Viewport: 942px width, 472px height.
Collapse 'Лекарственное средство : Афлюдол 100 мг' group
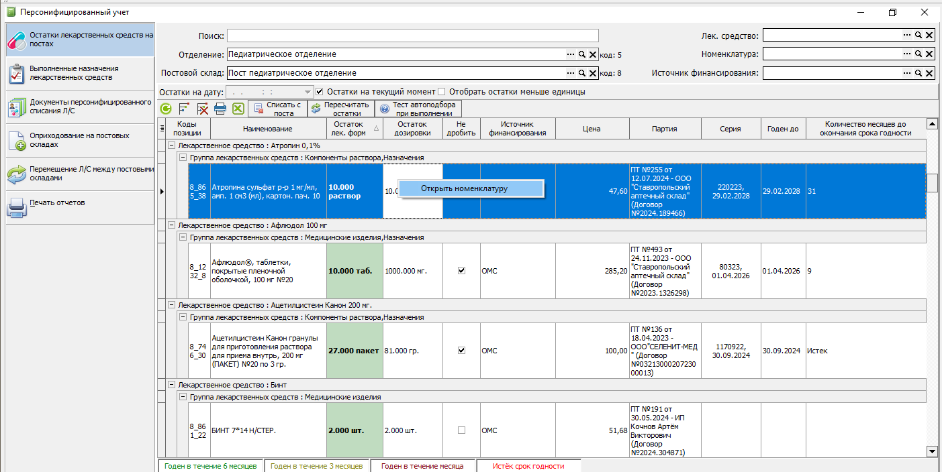pyautogui.click(x=171, y=225)
